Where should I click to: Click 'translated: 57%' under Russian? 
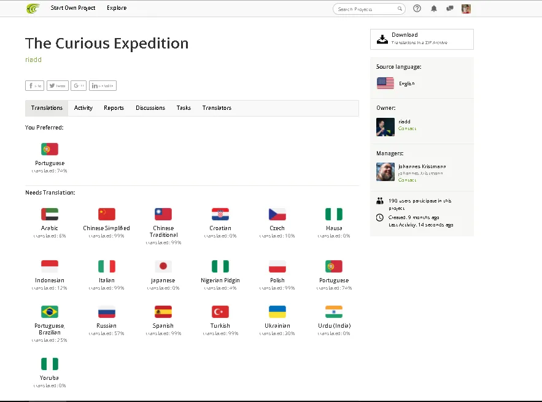pyautogui.click(x=106, y=333)
